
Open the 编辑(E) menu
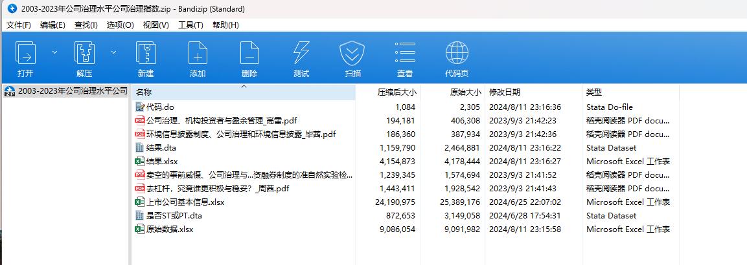(53, 25)
